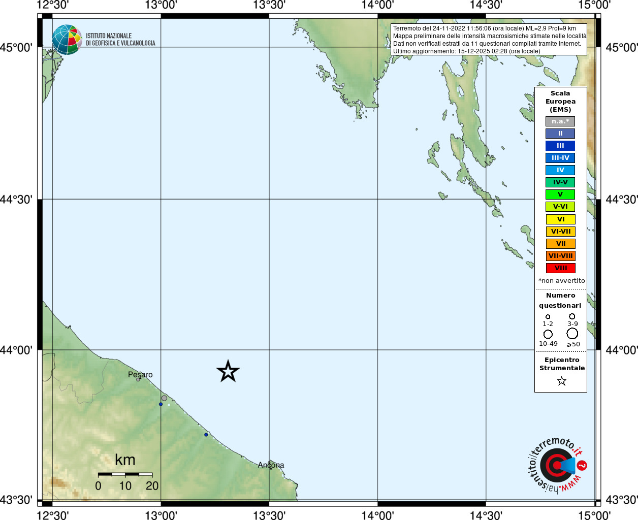Click the yellow VI legend swatch

(x=560, y=219)
